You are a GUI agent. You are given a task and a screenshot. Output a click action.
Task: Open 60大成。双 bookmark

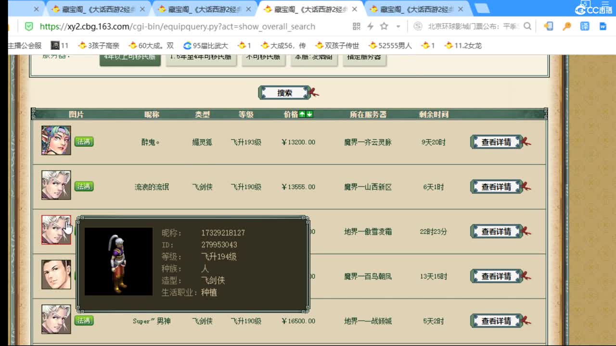[151, 46]
